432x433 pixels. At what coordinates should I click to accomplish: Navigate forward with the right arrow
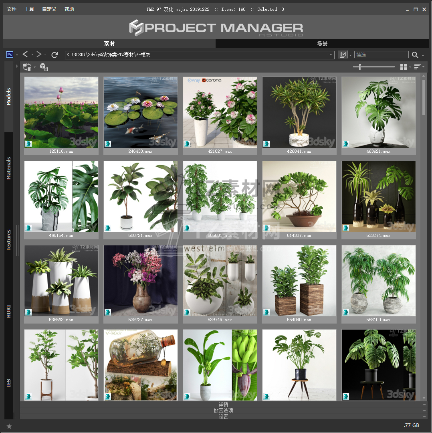(x=39, y=55)
